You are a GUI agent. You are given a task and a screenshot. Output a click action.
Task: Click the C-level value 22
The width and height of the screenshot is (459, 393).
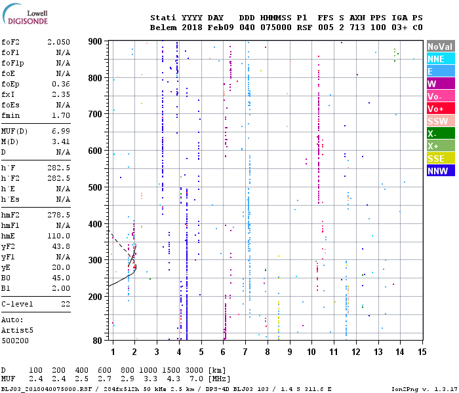point(66,304)
